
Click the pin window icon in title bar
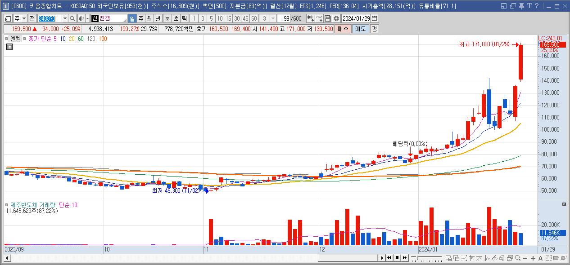[521, 6]
